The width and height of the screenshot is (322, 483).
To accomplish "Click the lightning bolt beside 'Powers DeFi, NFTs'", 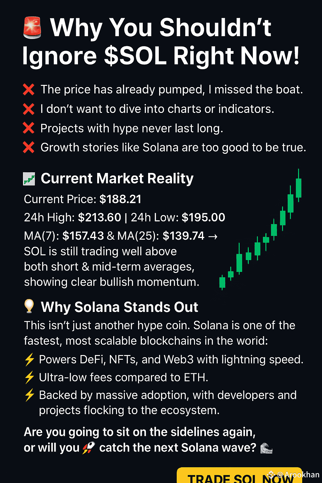I will (30, 359).
